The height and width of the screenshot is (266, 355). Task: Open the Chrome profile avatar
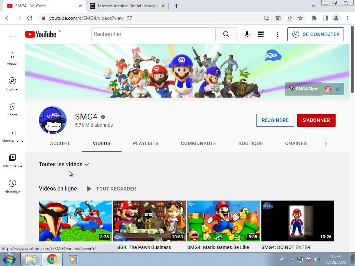click(x=336, y=18)
